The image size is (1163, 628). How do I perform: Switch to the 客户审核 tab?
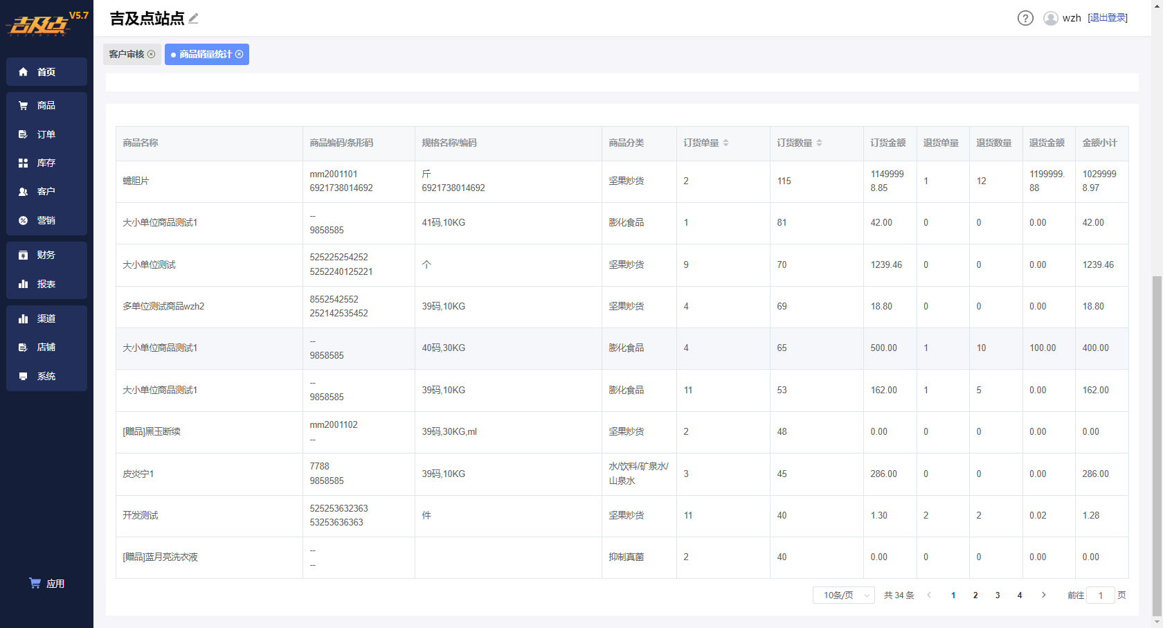pyautogui.click(x=127, y=54)
